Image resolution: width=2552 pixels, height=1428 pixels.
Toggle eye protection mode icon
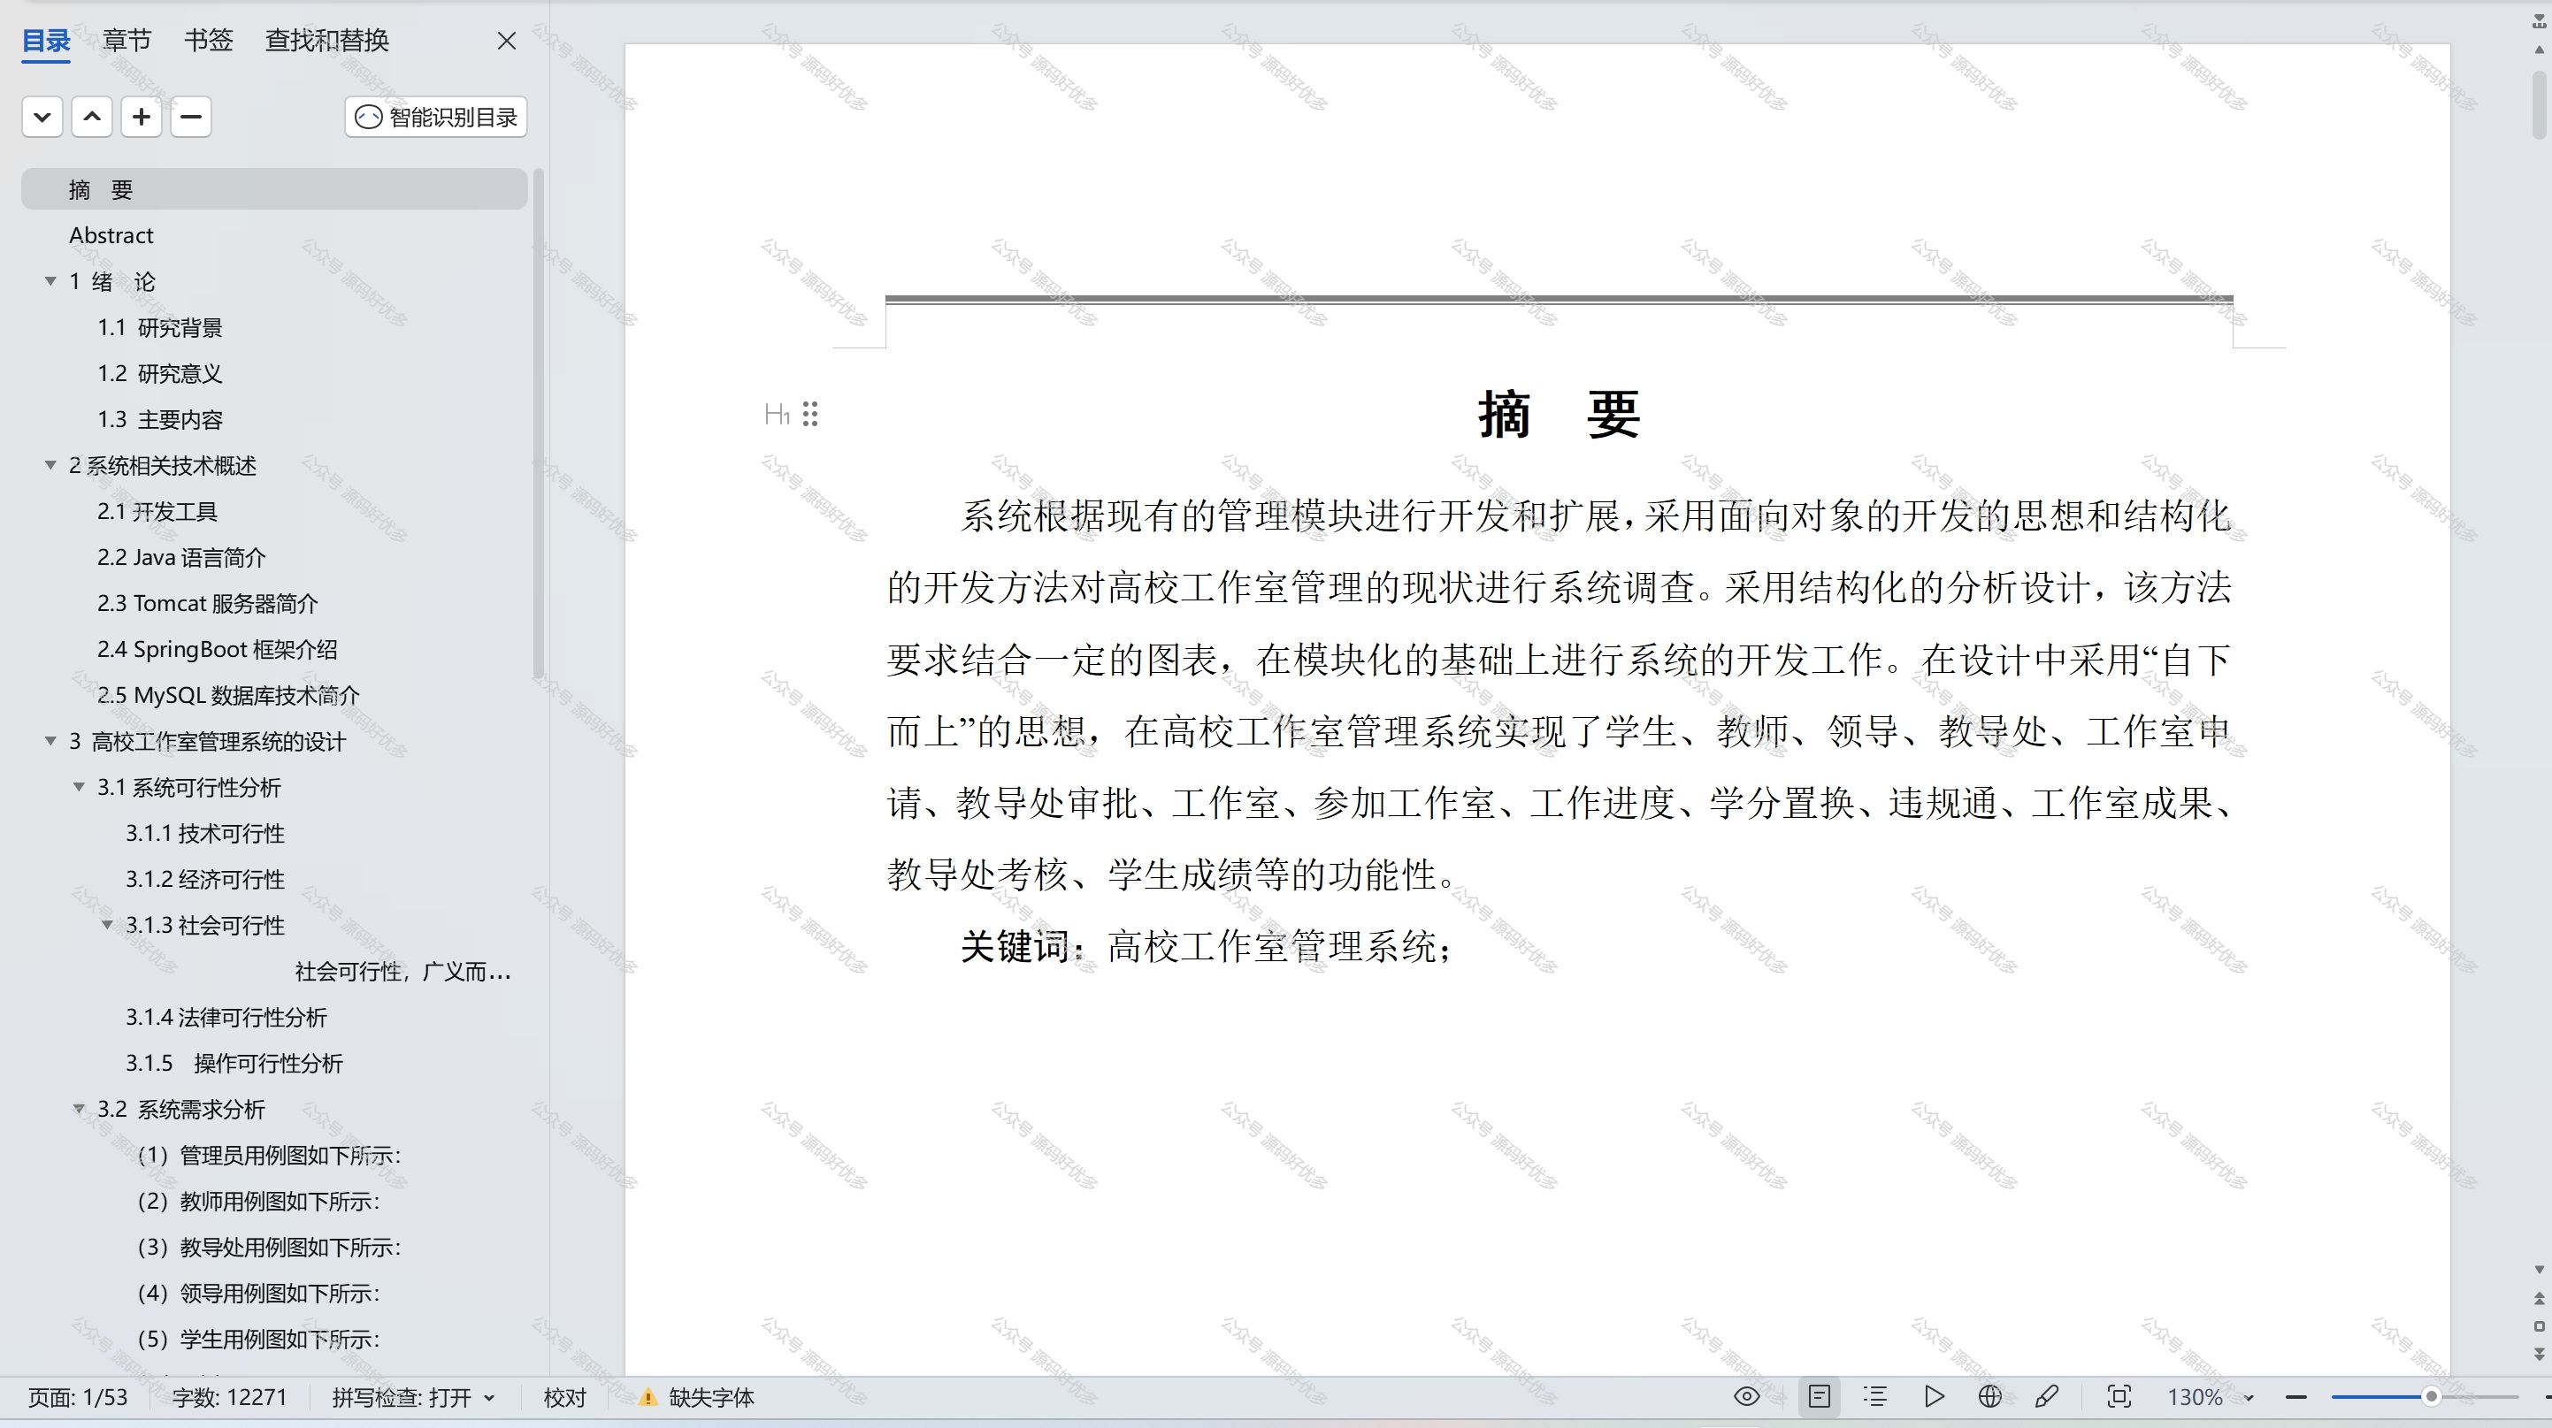coord(1746,1396)
